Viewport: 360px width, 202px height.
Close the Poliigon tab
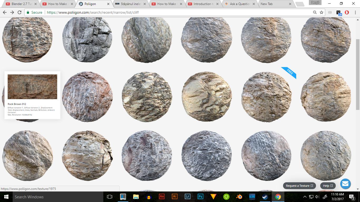coord(108,4)
